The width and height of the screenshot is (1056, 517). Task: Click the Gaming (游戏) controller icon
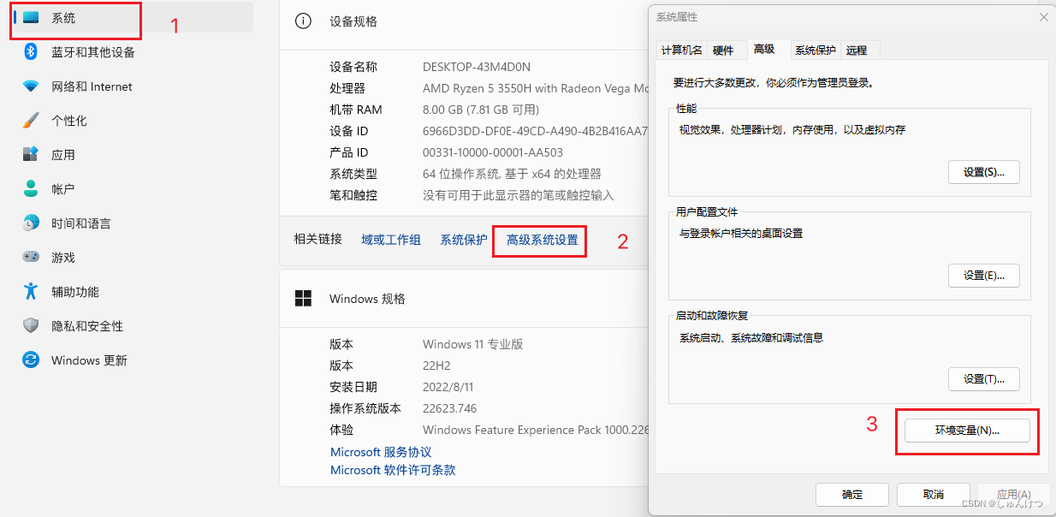click(x=31, y=258)
